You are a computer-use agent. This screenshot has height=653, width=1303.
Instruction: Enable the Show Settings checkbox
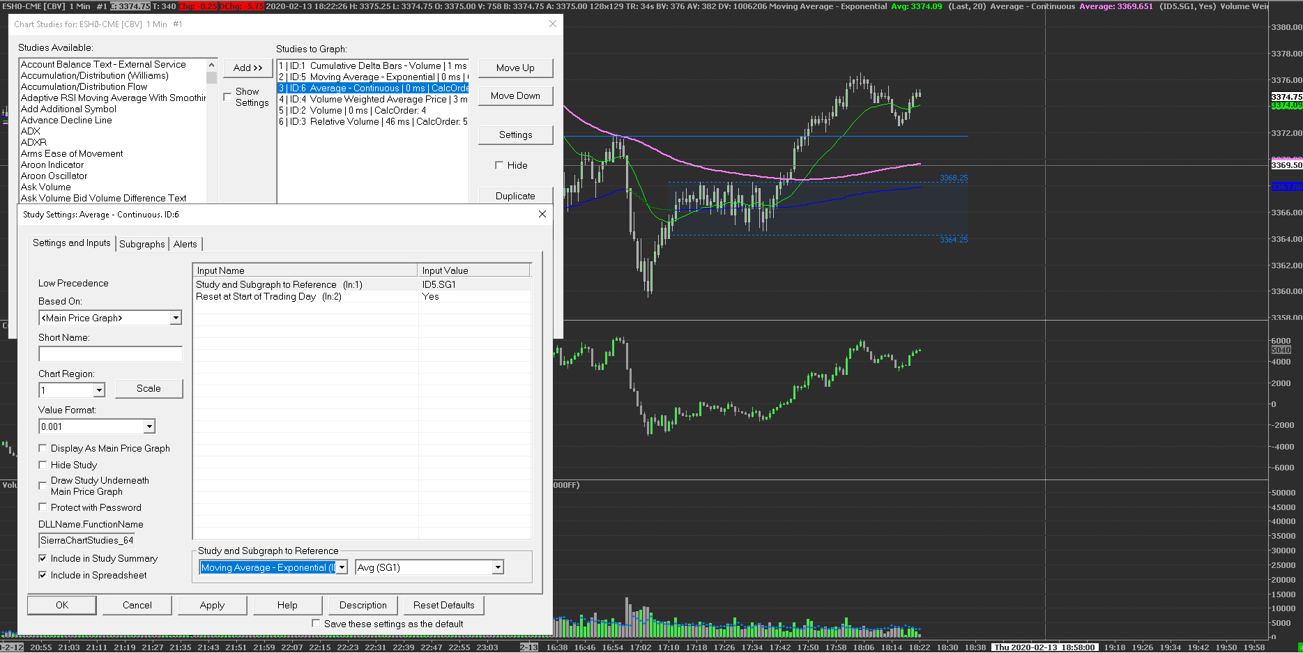(x=227, y=97)
